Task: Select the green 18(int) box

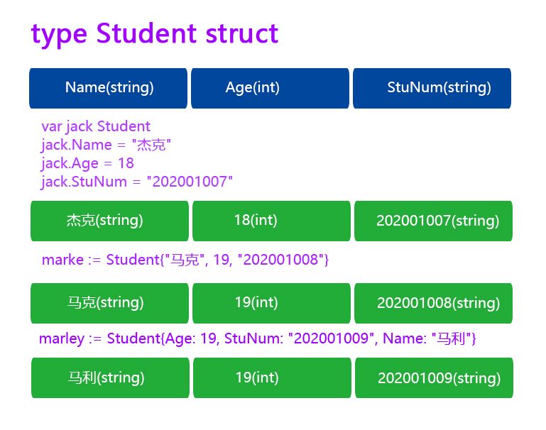Action: click(271, 221)
